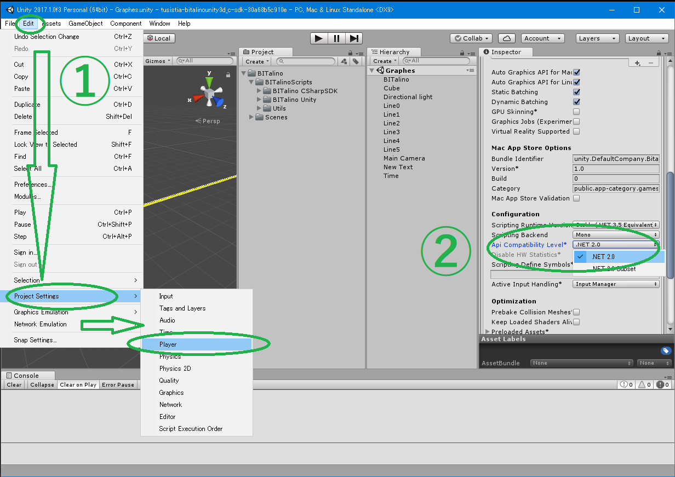Open the GameObject menu

point(86,24)
